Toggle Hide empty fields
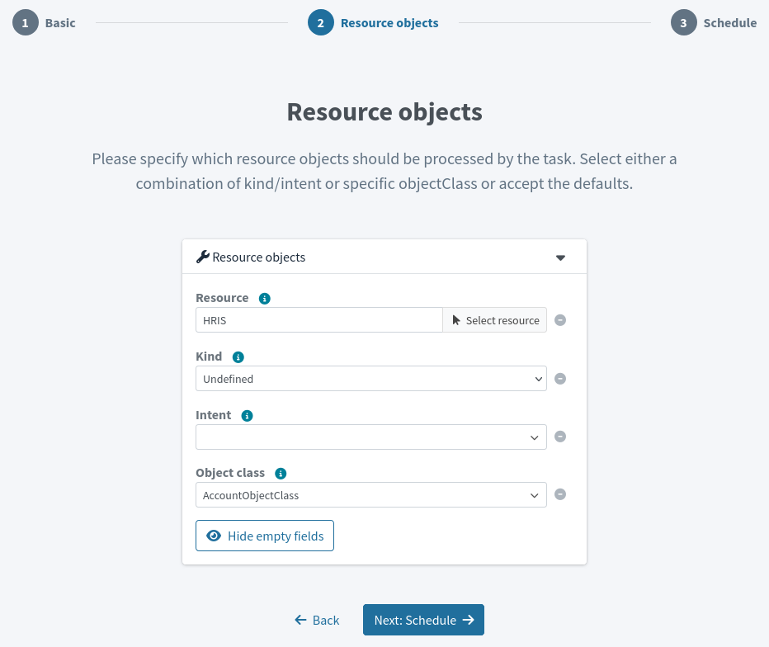Viewport: 769px width, 647px height. pyautogui.click(x=264, y=536)
